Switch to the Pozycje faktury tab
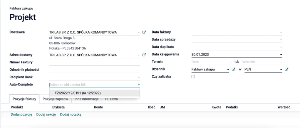This screenshot has width=300, height=128. (x=24, y=99)
